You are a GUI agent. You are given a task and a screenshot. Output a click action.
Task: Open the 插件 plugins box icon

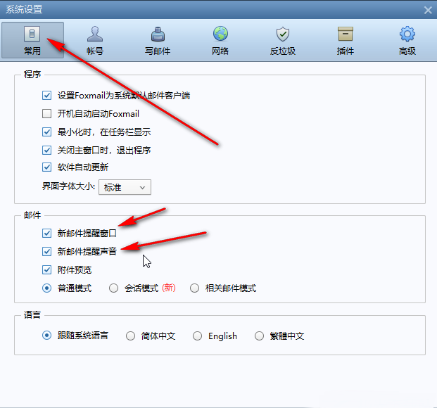[x=346, y=34]
